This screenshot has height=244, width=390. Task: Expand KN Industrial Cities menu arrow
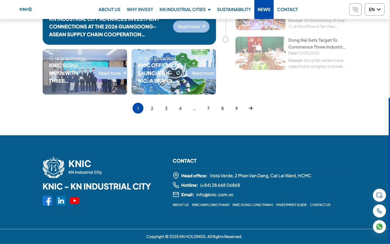(209, 10)
